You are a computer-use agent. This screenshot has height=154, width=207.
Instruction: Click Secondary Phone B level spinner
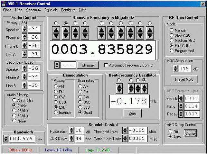click(x=24, y=77)
